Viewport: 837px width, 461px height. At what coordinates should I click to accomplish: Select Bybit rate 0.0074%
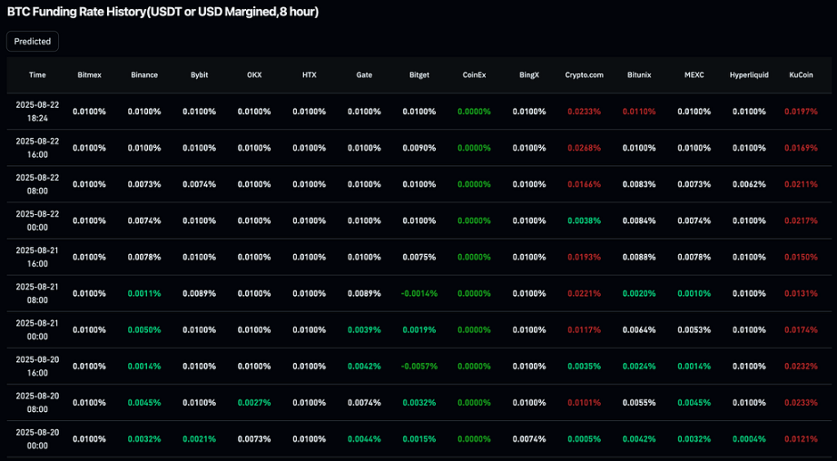pyautogui.click(x=199, y=184)
